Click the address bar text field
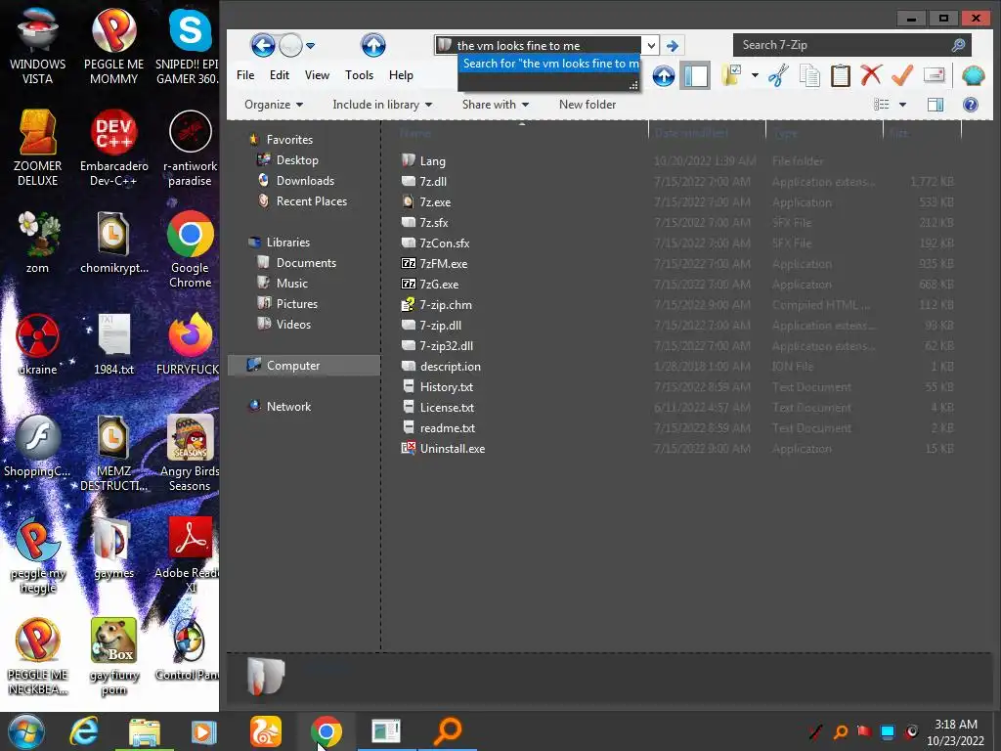1001x751 pixels. 538,45
